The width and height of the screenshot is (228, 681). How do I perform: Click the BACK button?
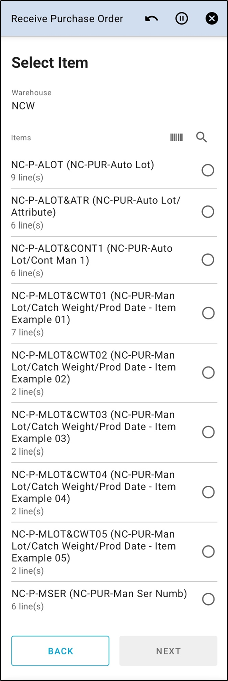point(60,651)
